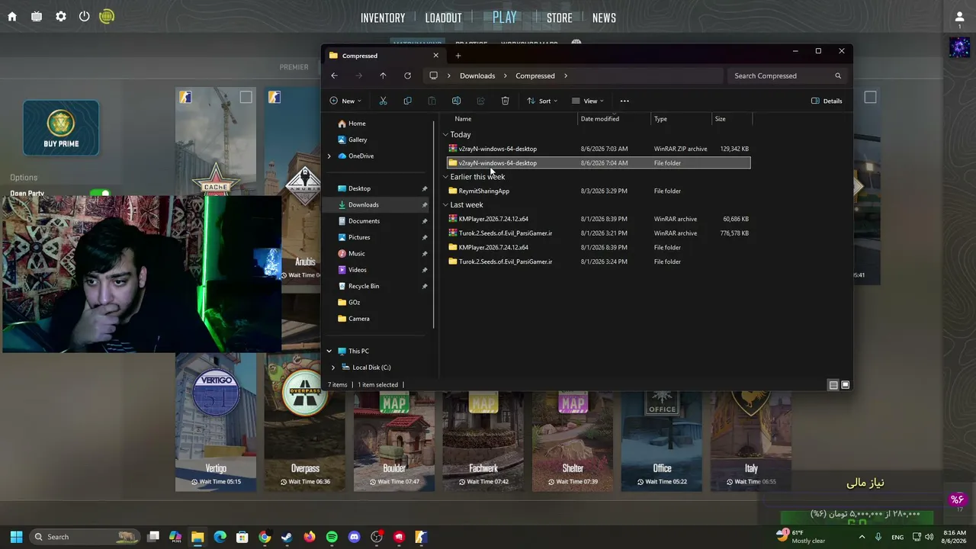The image size is (976, 549).
Task: Open Discord from the taskbar
Action: pos(354,537)
